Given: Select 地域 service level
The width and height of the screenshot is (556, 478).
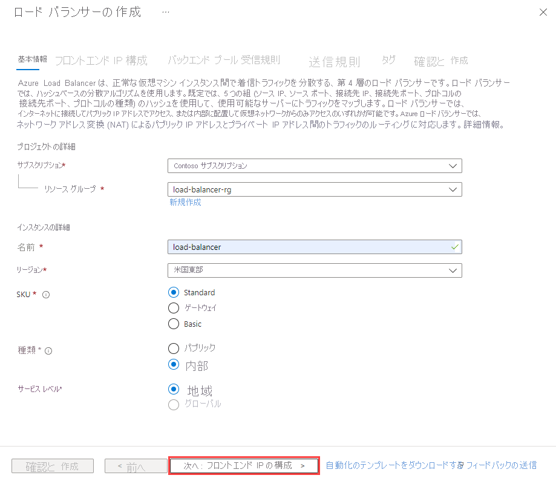Looking at the screenshot, I should [x=174, y=389].
